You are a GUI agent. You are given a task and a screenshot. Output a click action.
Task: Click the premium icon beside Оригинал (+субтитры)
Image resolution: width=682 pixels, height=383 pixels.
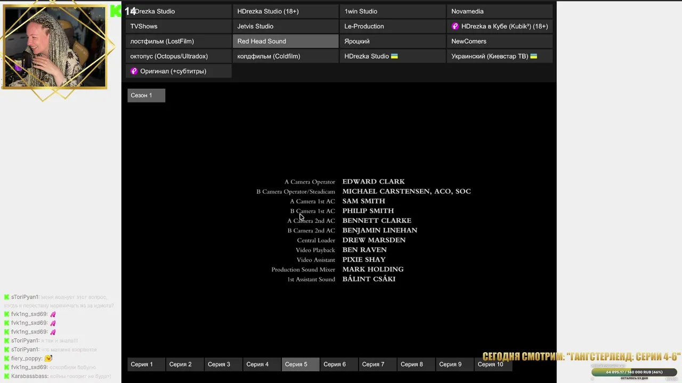tap(134, 71)
